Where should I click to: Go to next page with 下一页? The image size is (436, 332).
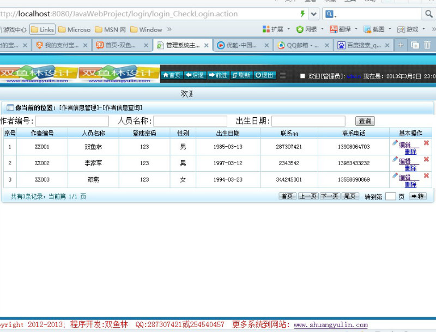click(330, 196)
